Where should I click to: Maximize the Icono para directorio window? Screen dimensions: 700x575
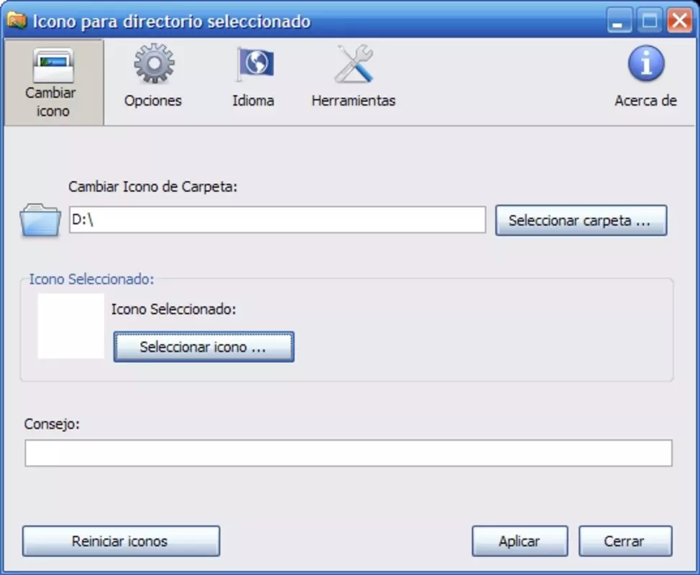click(x=649, y=21)
